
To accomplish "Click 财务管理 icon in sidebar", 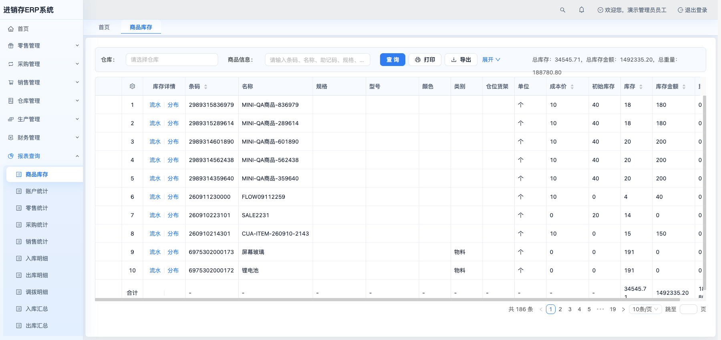I will click(x=11, y=138).
